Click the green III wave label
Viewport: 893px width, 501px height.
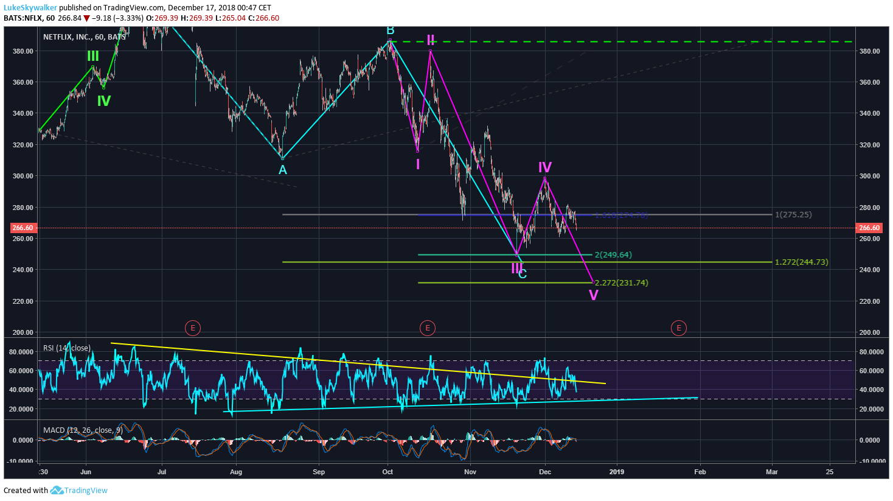(x=92, y=57)
